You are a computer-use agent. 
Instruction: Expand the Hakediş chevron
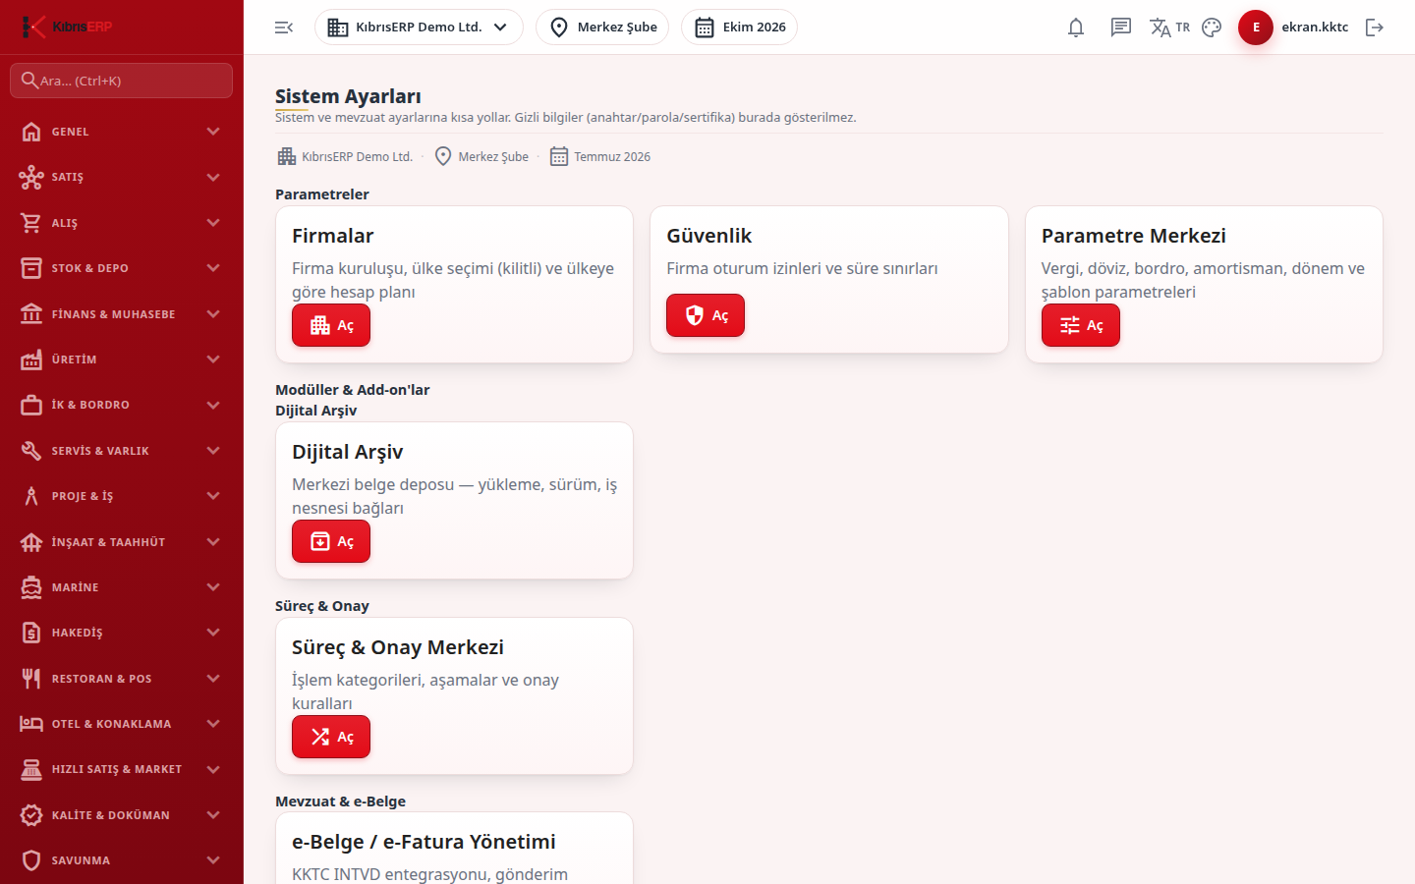213,633
